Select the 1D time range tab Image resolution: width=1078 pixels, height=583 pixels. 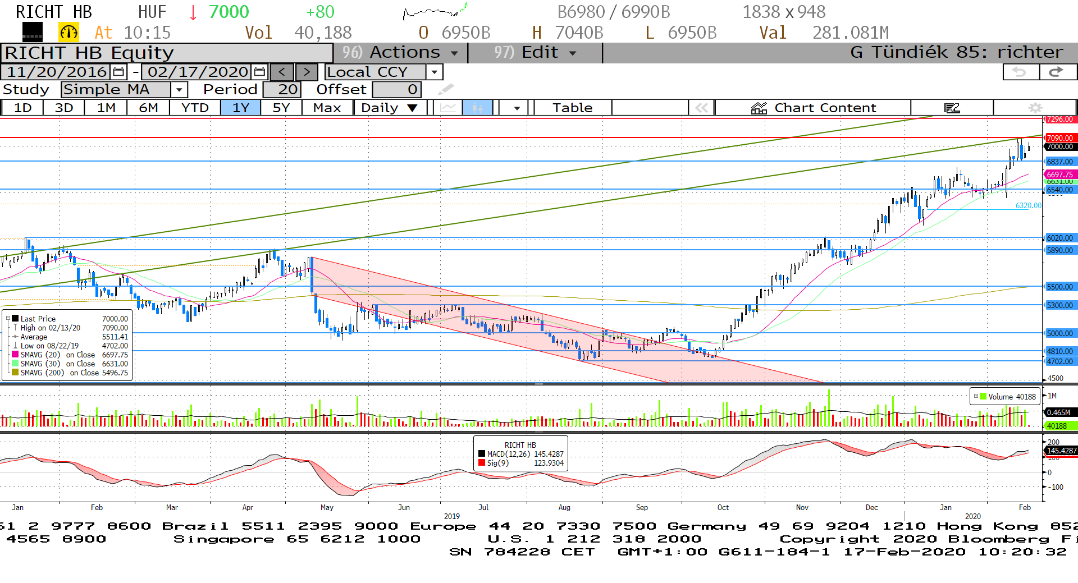click(x=22, y=108)
